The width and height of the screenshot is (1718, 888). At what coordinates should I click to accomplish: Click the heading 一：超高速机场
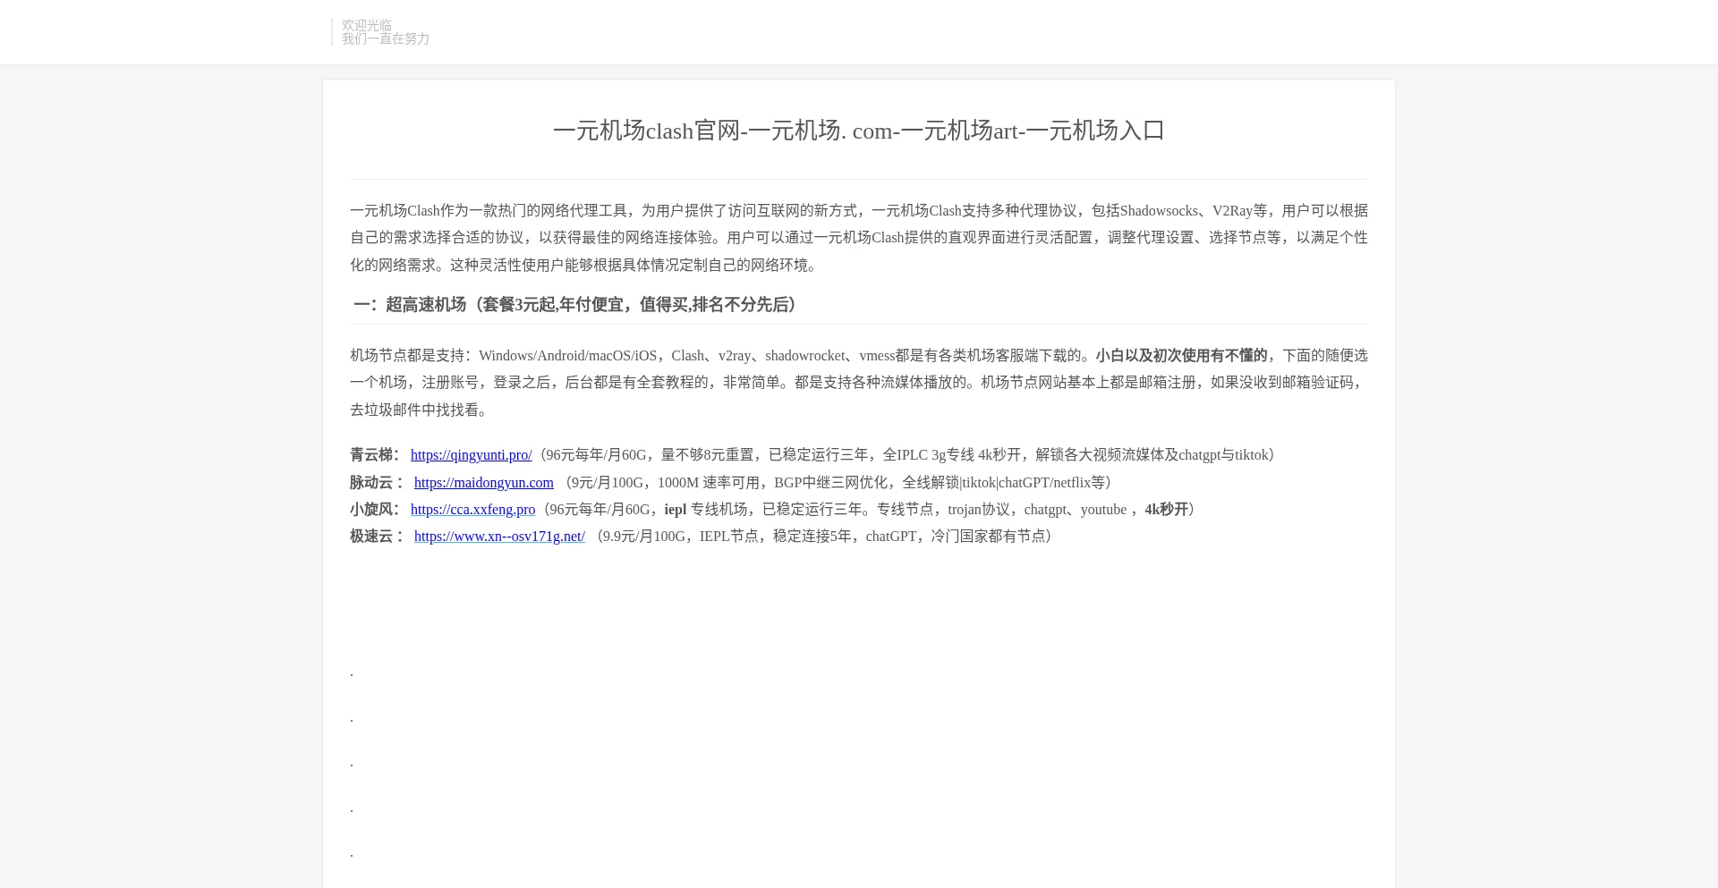tap(575, 305)
